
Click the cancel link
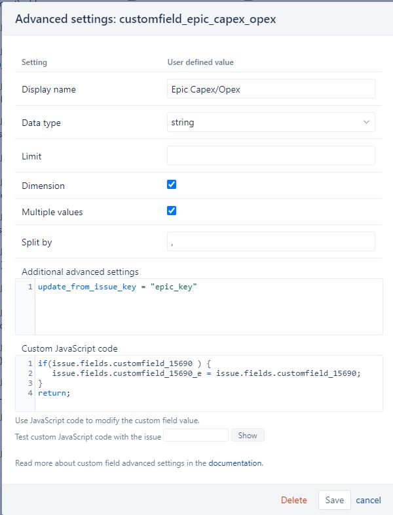368,500
